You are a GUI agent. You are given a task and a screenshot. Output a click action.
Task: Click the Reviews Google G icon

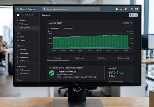tap(18, 50)
